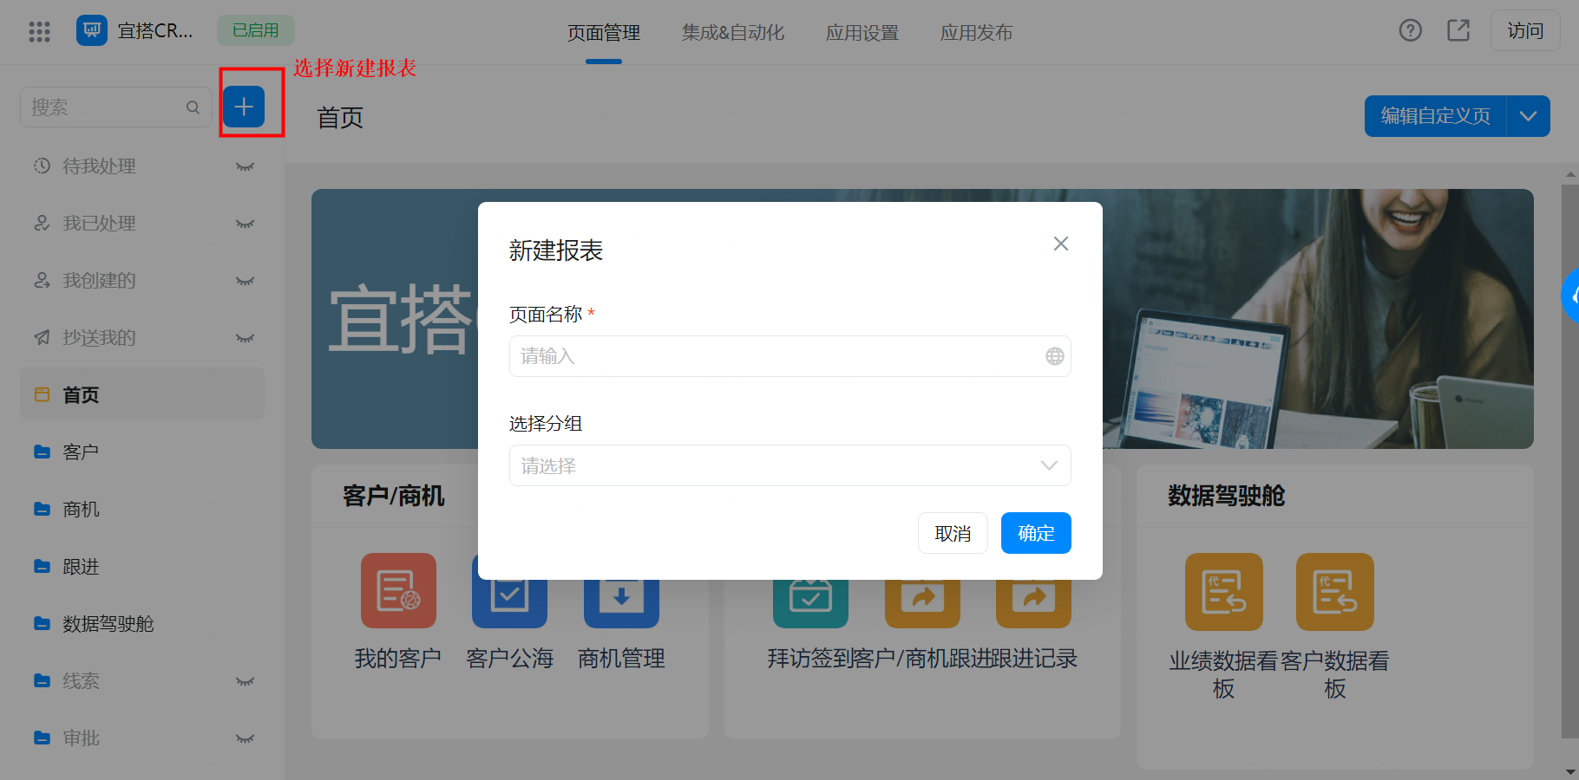
Task: Click the open-in-new-window icon
Action: click(1458, 30)
